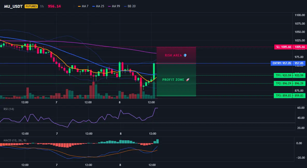The image size is (307, 168).
Task: Click the MA 7 legend entry
Action: (x=83, y=6)
